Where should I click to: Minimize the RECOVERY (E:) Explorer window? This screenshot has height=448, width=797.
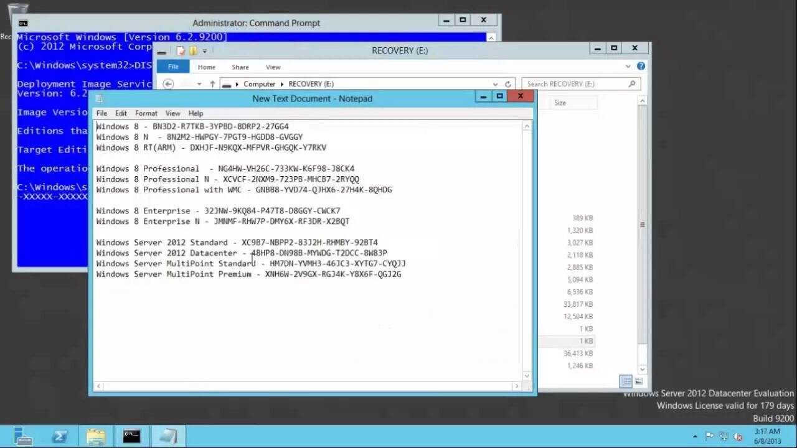(x=598, y=48)
